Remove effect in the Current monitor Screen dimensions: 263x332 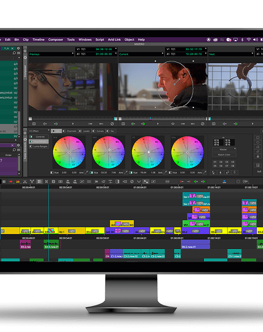click(203, 124)
